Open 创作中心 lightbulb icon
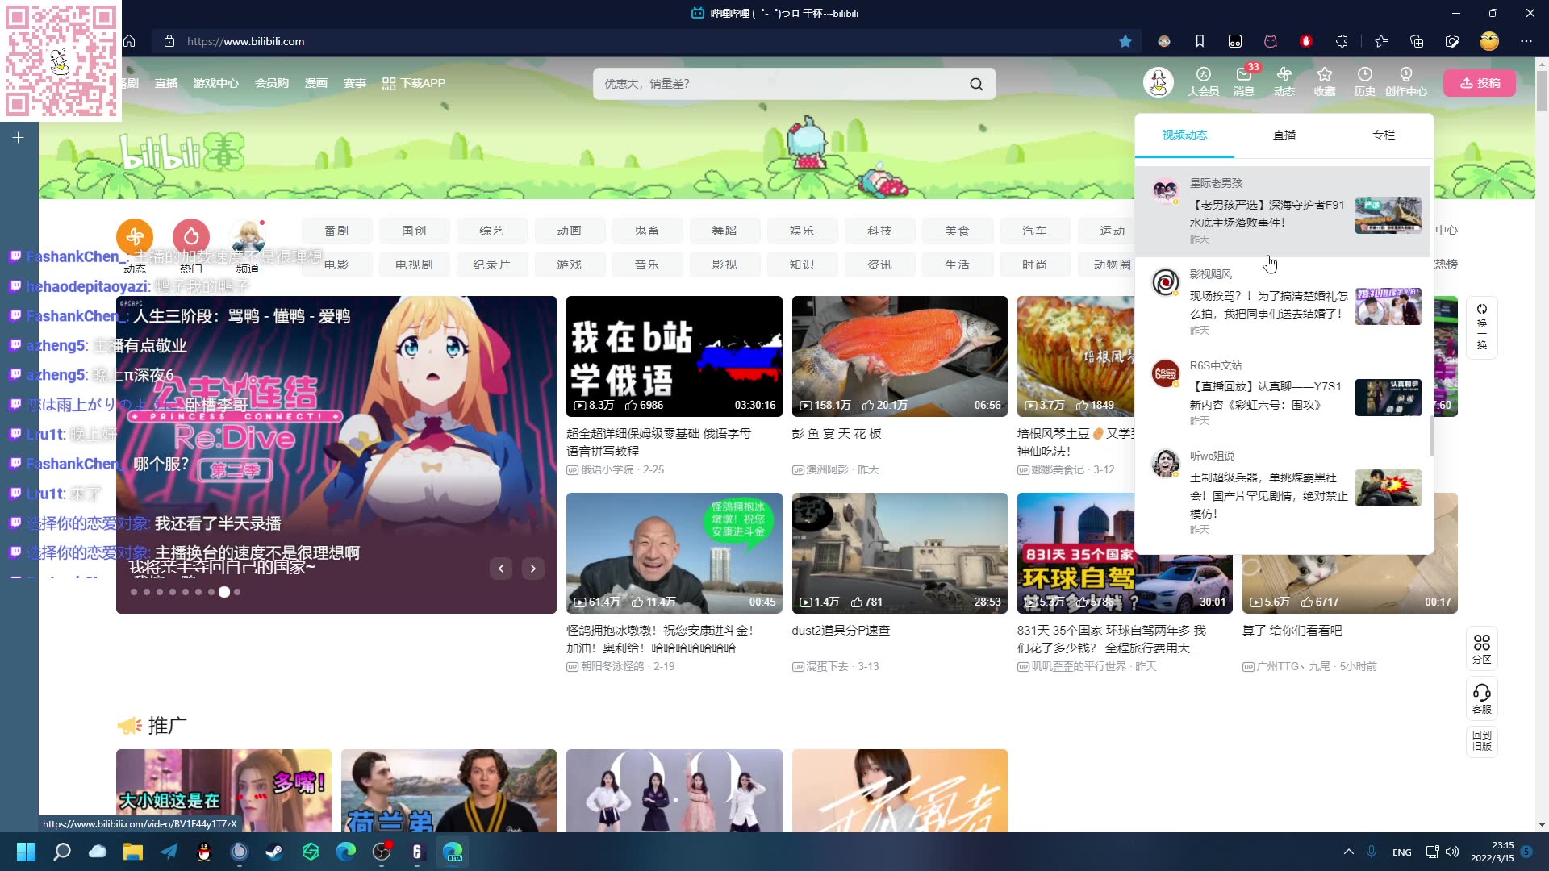Viewport: 1549px width, 871px height. (1406, 82)
